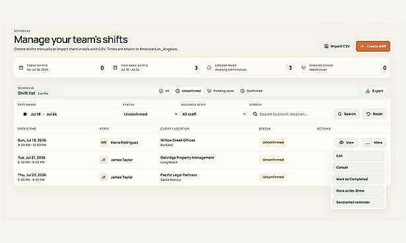Click Tue, Jul 21, 2026 date cell

32,158
